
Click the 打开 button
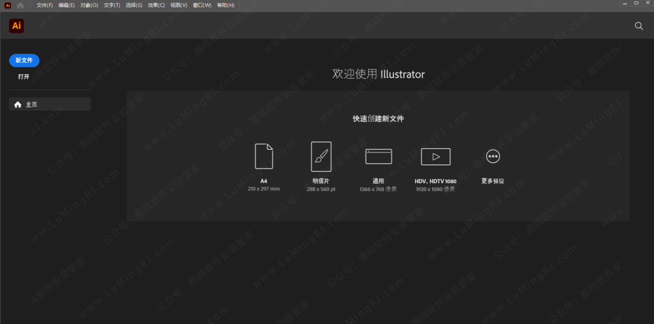tap(24, 77)
